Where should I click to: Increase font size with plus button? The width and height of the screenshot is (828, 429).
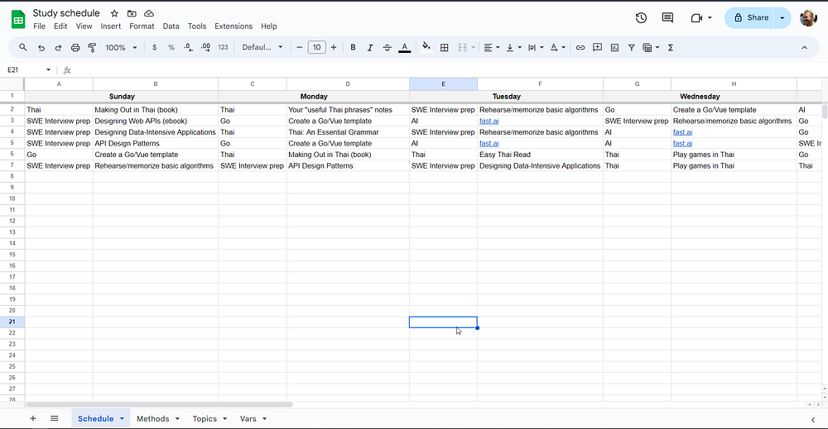pyautogui.click(x=334, y=47)
